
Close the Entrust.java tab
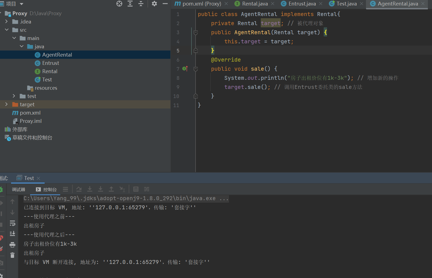(321, 4)
